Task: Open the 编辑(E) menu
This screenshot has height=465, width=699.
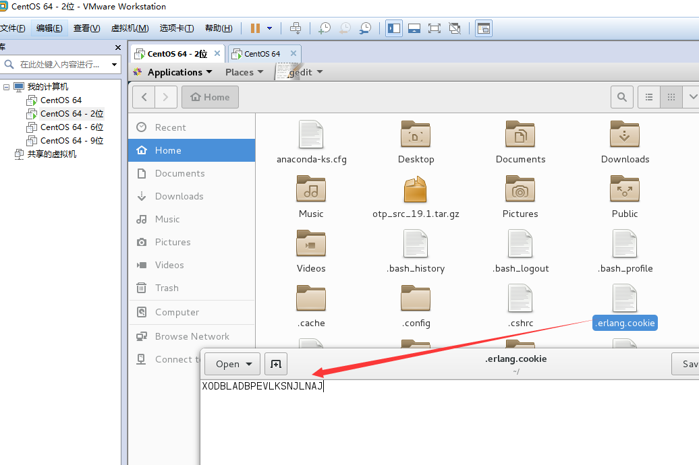Action: click(49, 28)
